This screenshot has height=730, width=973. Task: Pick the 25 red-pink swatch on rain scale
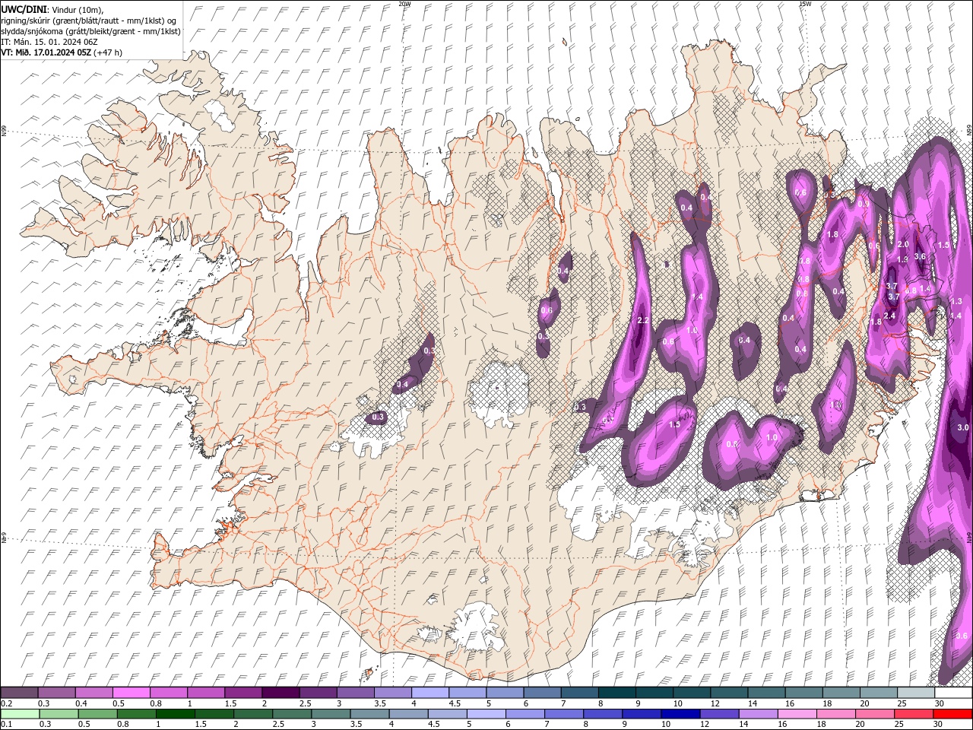coord(913,714)
